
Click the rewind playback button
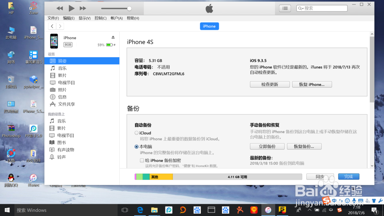click(60, 8)
